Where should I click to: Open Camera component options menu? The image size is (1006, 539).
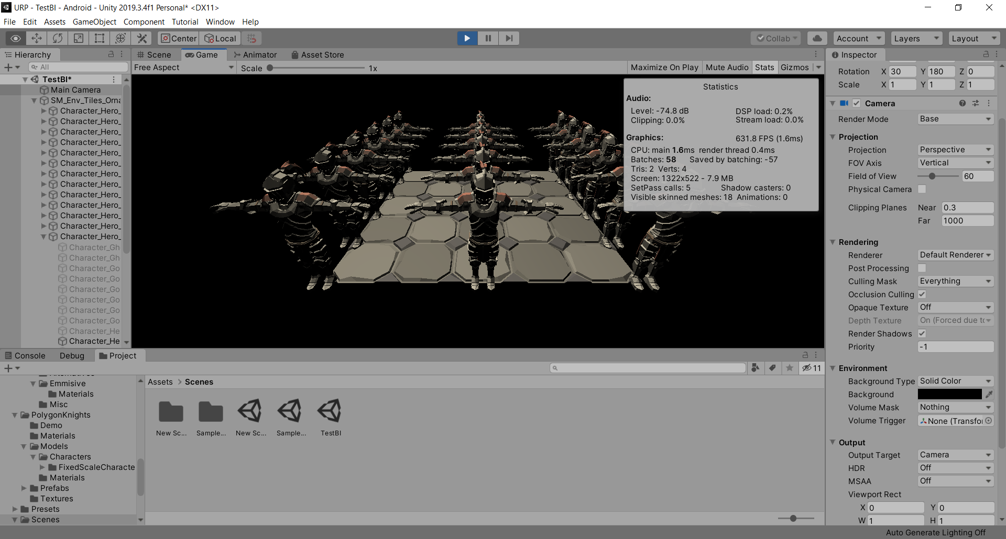click(989, 103)
